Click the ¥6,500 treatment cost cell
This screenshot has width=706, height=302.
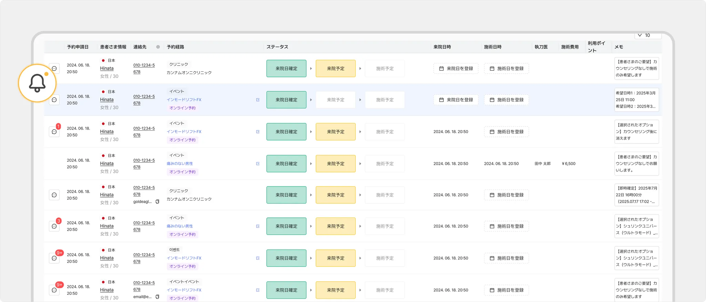[x=569, y=164]
